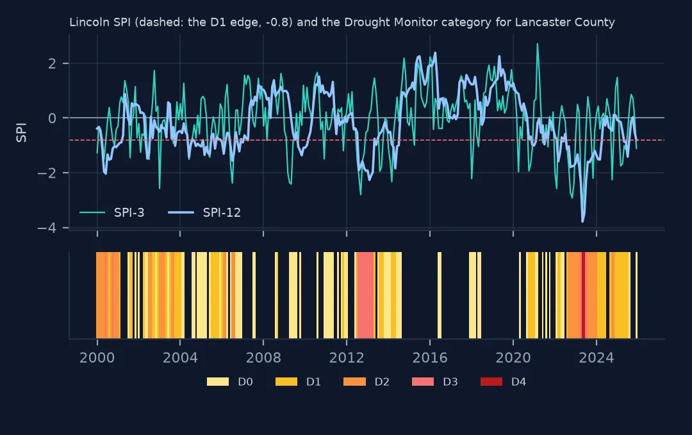Click the D1 legend label text
Viewport: 692px width, 435px height.
pyautogui.click(x=313, y=382)
